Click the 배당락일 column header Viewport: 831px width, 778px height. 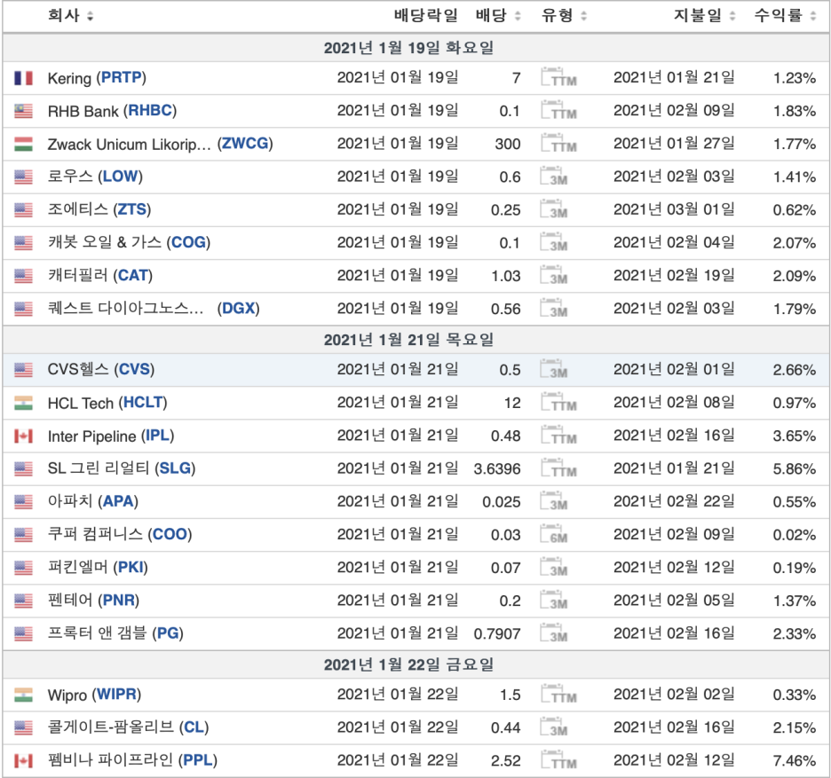pos(425,15)
